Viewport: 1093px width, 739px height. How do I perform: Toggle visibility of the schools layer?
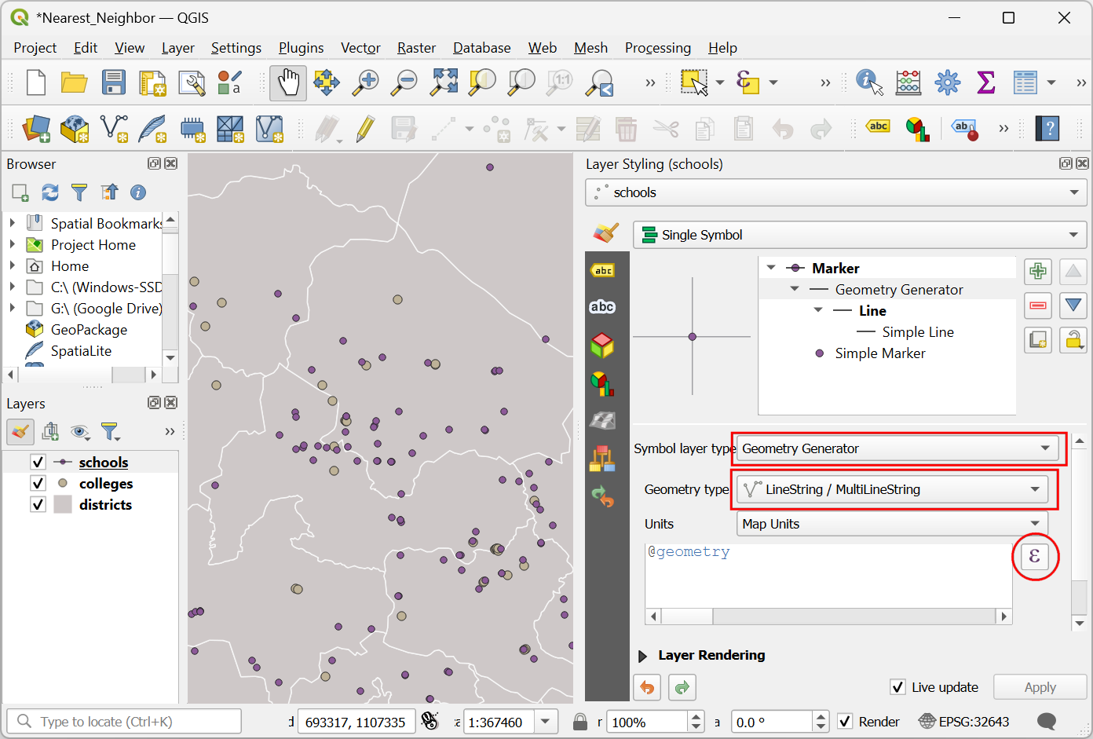pos(38,462)
